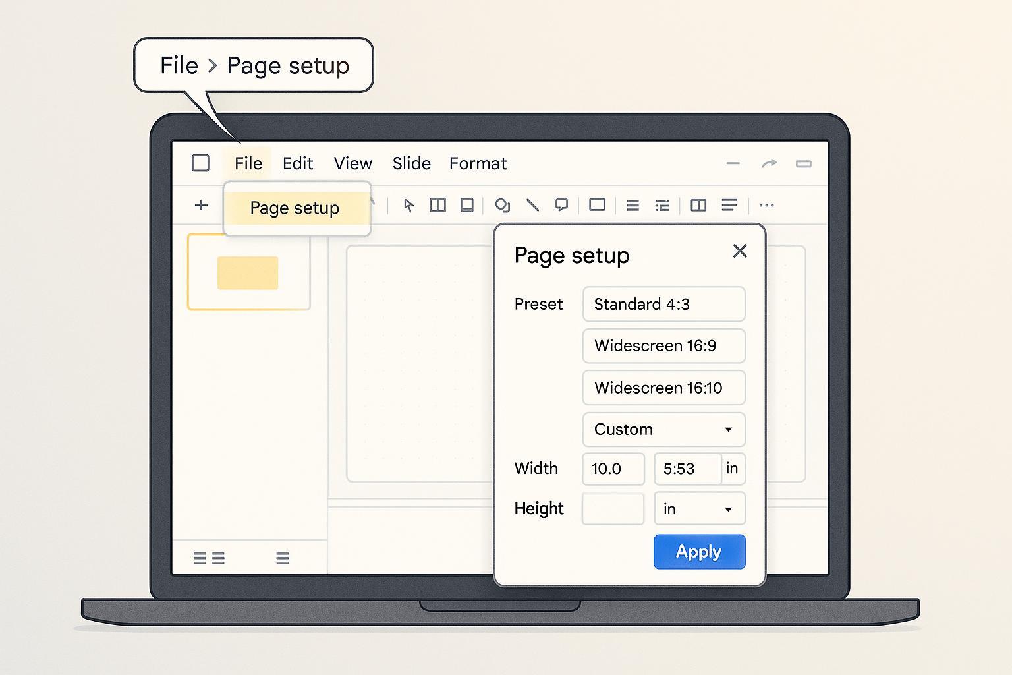1012x675 pixels.
Task: Open the Slide menu
Action: click(411, 163)
